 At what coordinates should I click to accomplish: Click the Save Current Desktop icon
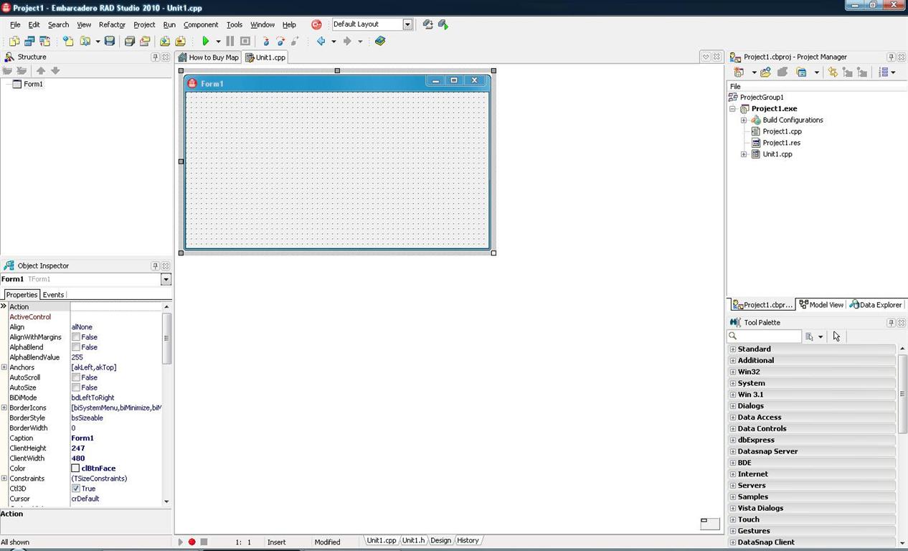point(427,24)
